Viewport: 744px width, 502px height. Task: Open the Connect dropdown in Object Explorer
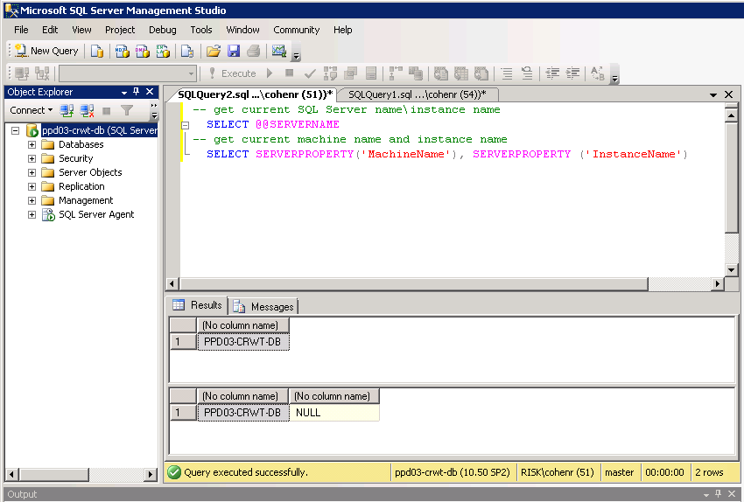[32, 110]
